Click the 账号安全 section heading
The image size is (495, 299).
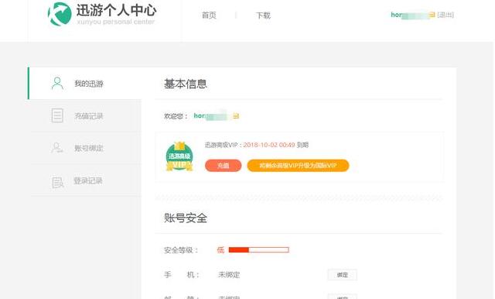tap(186, 218)
